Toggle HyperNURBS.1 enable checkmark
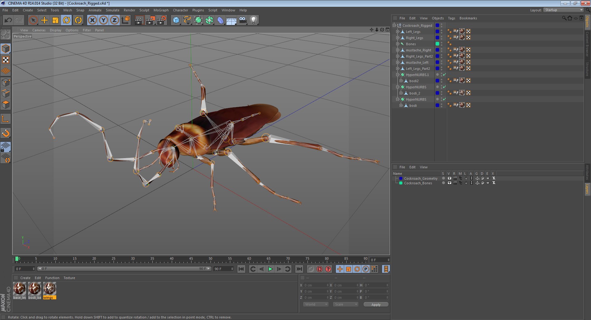Screen dimensions: 591x320 coord(444,75)
